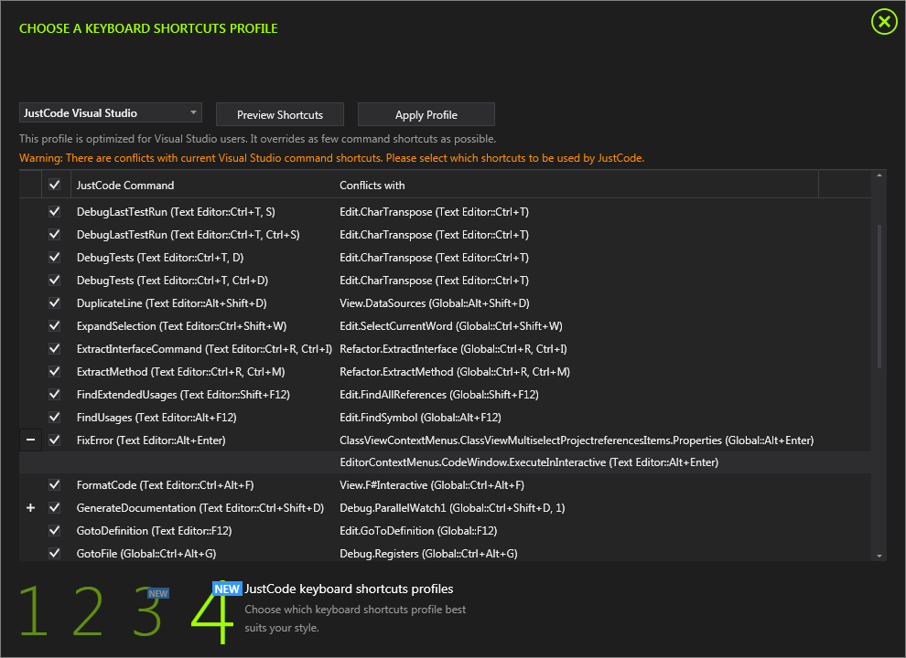Select Edit.SelectCurrentWord (Global::Ctrl+Shift+W) conflict text
The height and width of the screenshot is (658, 906).
pos(450,326)
